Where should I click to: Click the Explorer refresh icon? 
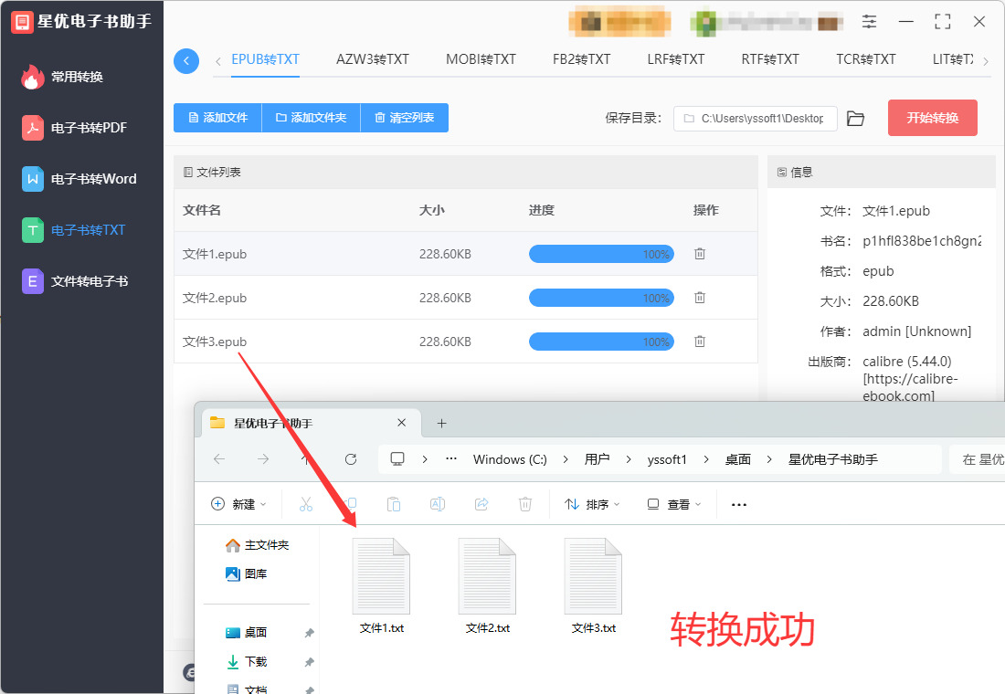[x=351, y=459]
